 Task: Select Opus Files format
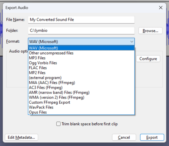click(x=81, y=112)
